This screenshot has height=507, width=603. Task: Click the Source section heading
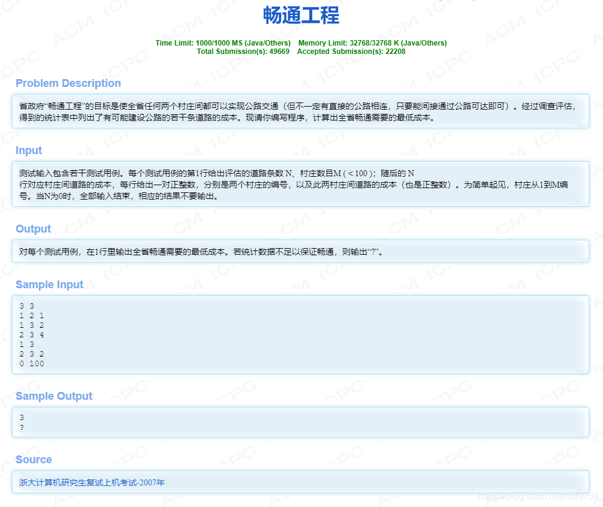[x=33, y=460]
